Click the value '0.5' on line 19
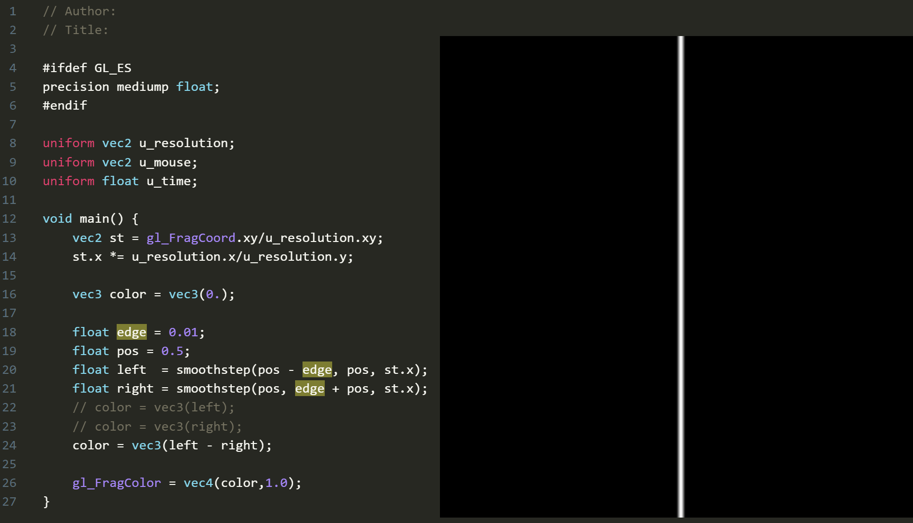Viewport: 913px width, 523px height. coord(172,351)
